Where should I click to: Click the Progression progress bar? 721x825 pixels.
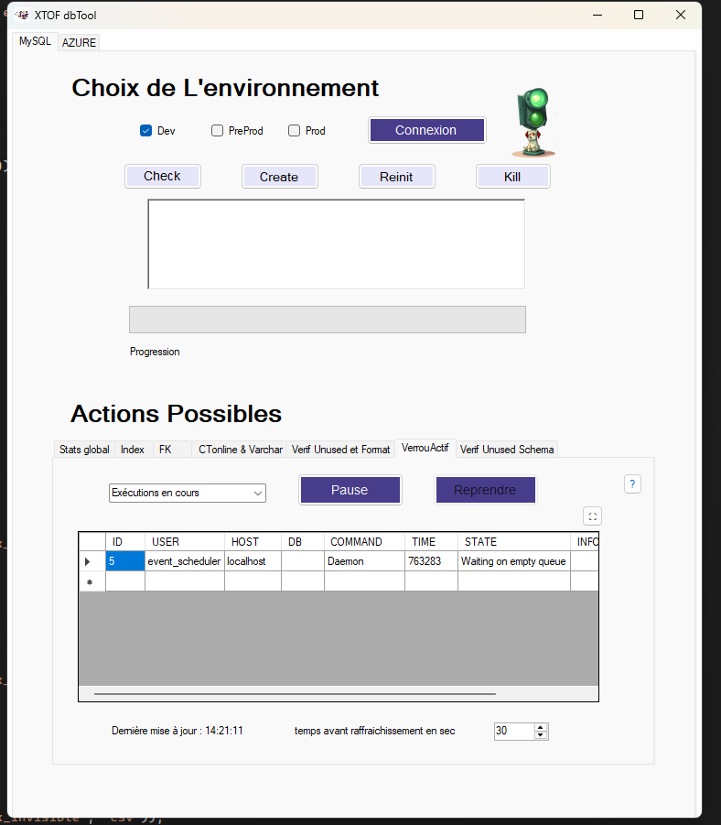(x=328, y=320)
